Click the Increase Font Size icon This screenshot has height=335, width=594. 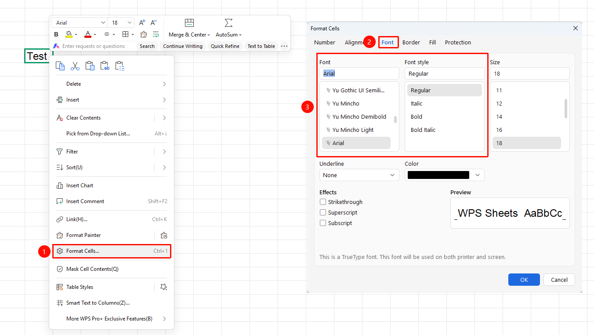pyautogui.click(x=142, y=22)
